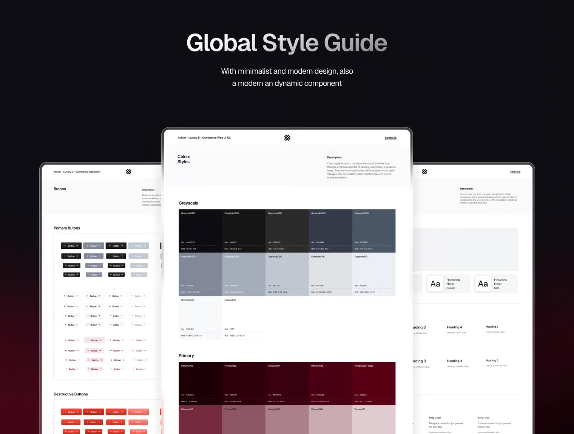Click the 'Butons' page title in left panel
574x434 pixels.
(x=60, y=189)
